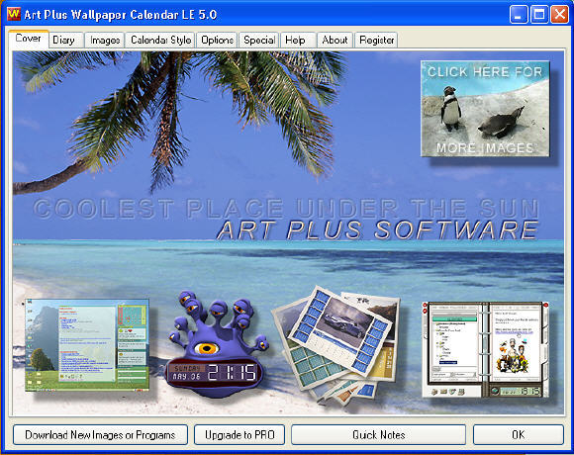Maximize the Wallpaper Calendar window
Image resolution: width=574 pixels, height=455 pixels.
click(539, 15)
